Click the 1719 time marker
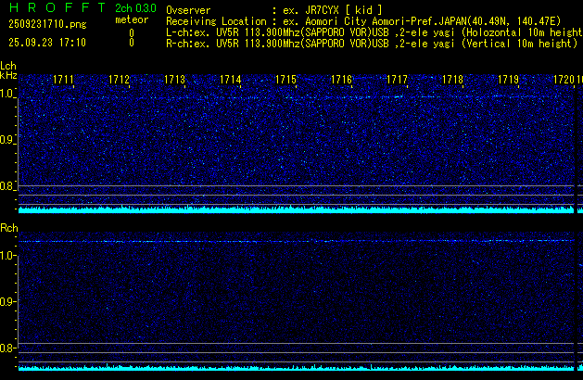The height and width of the screenshot is (380, 583). coord(508,81)
